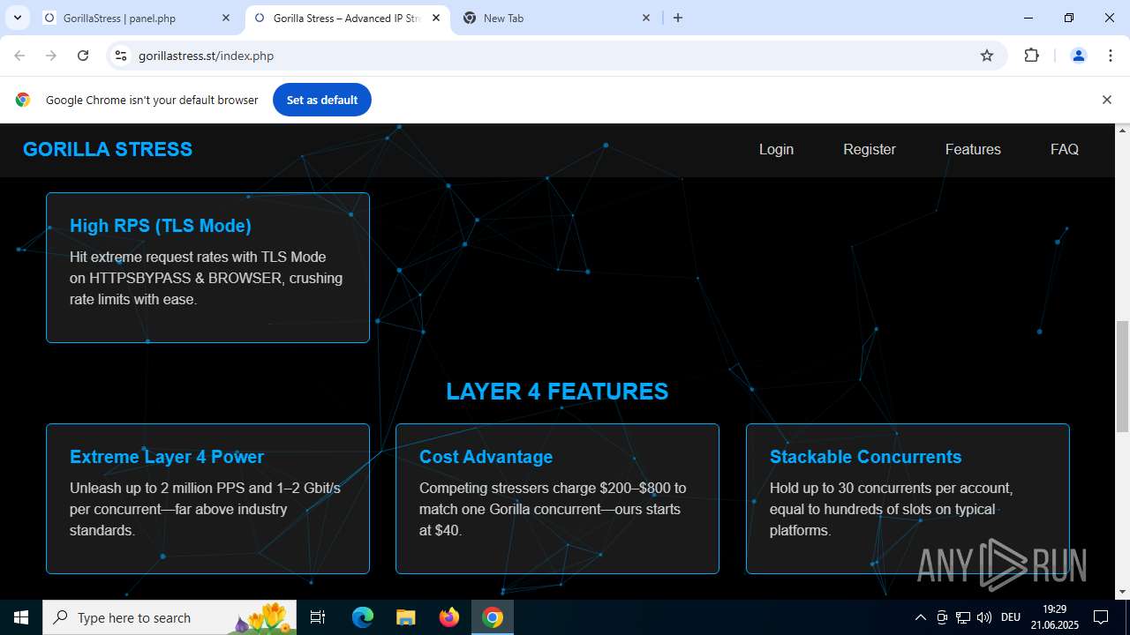Image resolution: width=1130 pixels, height=635 pixels.
Task: Go forward to next page
Action: pos(51,56)
